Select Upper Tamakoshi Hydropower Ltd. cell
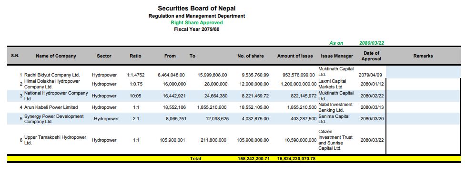This screenshot has height=173, width=466. coord(55,140)
